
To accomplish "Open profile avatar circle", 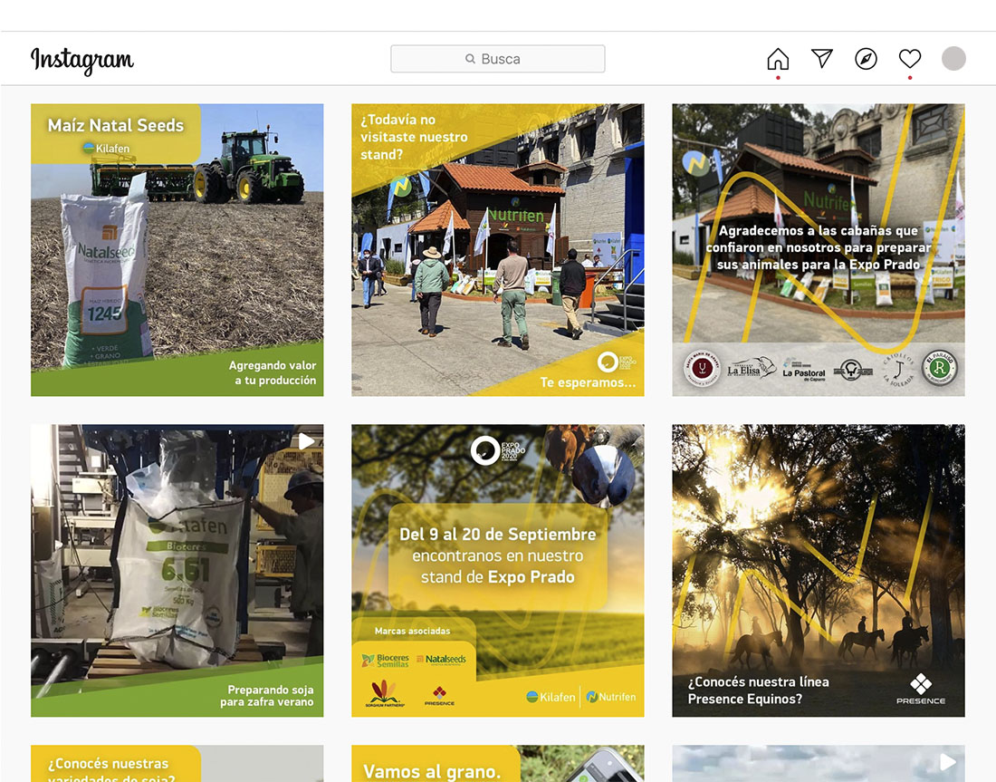I will tap(953, 59).
